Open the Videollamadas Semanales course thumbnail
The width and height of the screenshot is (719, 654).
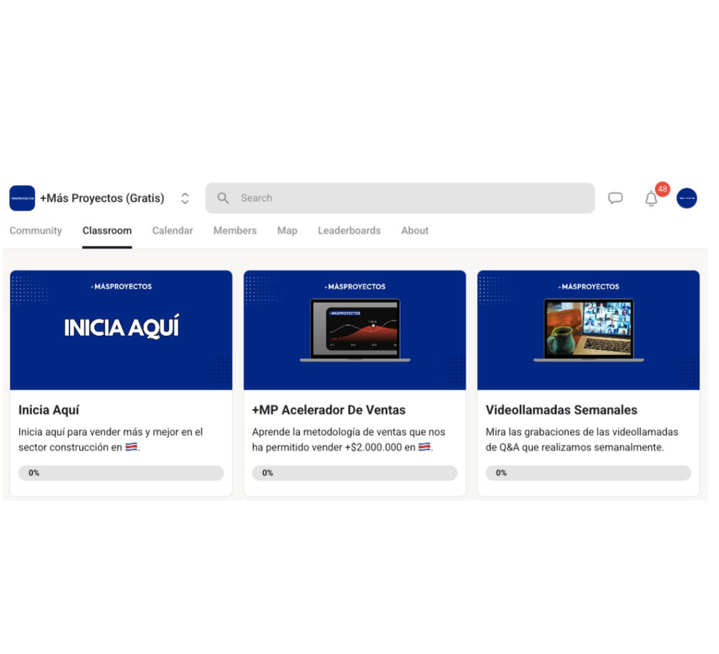[x=588, y=330]
